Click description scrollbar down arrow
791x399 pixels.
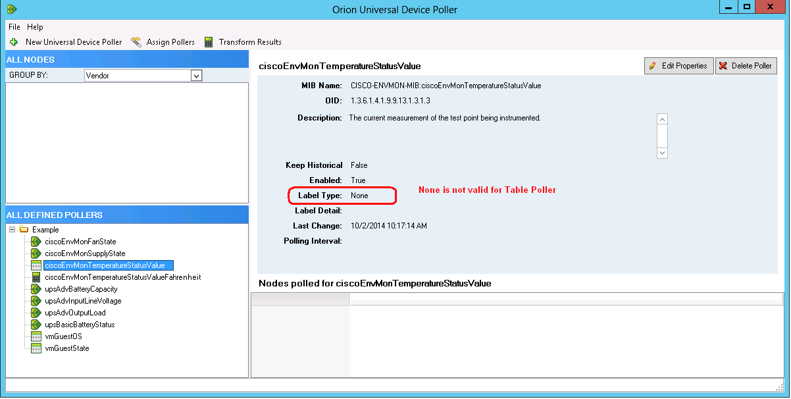click(x=663, y=153)
